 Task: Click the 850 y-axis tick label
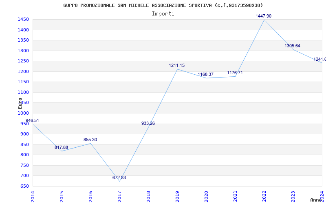coord(24,144)
